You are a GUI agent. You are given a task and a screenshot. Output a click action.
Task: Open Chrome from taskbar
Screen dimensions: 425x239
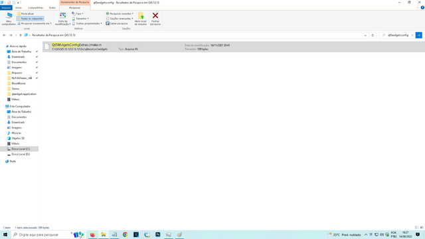pos(126,234)
